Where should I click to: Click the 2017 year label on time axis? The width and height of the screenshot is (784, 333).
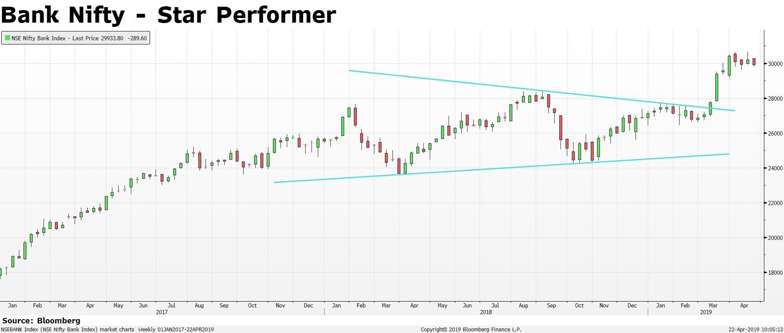[x=162, y=312]
